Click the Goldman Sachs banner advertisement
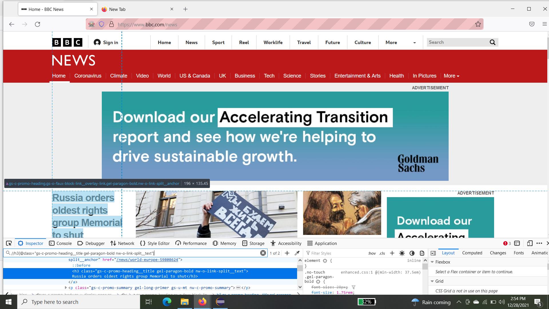 pos(275,136)
